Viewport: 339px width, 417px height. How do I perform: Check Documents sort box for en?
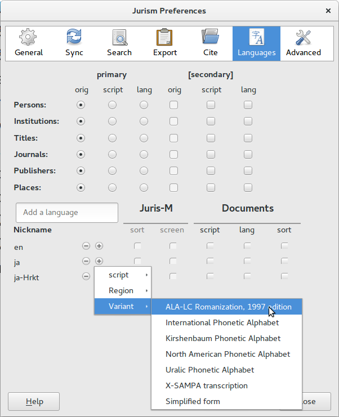click(284, 246)
